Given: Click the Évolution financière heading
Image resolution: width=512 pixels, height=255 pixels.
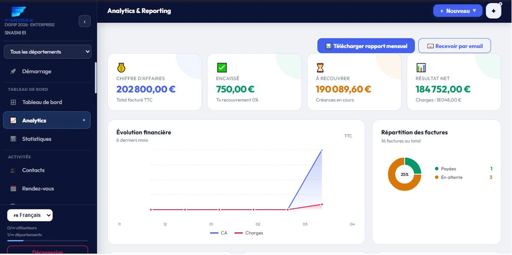Looking at the screenshot, I should click(x=144, y=132).
